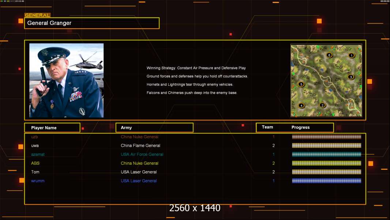
Task: Click China Flame General army text
Action: (x=140, y=146)
